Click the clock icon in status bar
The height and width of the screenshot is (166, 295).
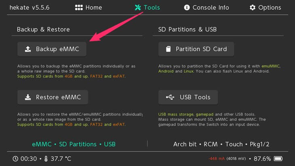pyautogui.click(x=15, y=159)
